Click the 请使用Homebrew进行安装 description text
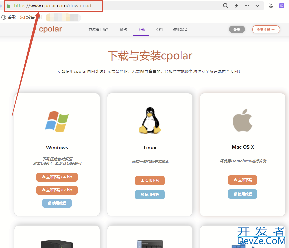The image size is (289, 248). (x=243, y=161)
